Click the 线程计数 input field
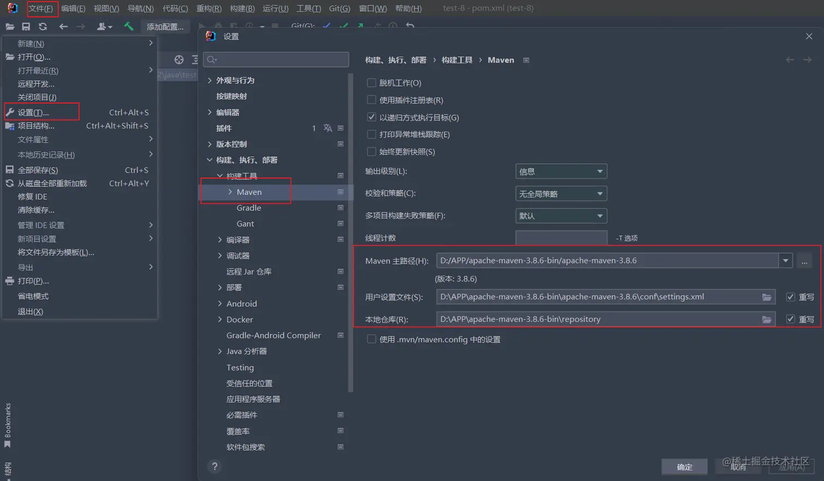This screenshot has height=481, width=824. (561, 238)
